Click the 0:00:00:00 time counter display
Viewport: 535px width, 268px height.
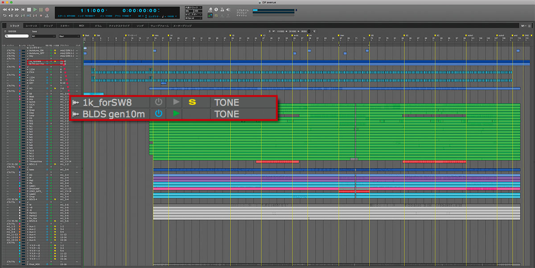(140, 10)
